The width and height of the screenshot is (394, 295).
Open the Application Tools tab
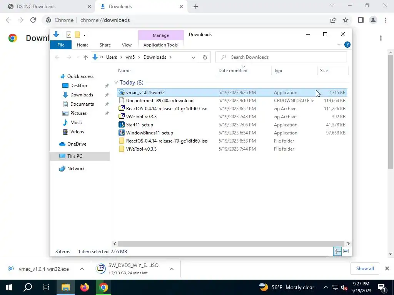[x=160, y=45]
